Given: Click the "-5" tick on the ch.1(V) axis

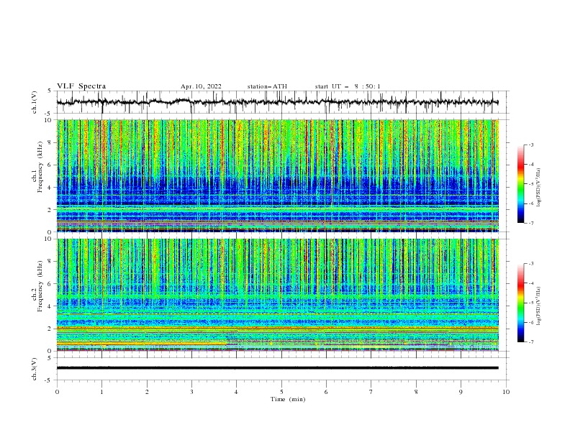Looking at the screenshot, I should coord(49,114).
